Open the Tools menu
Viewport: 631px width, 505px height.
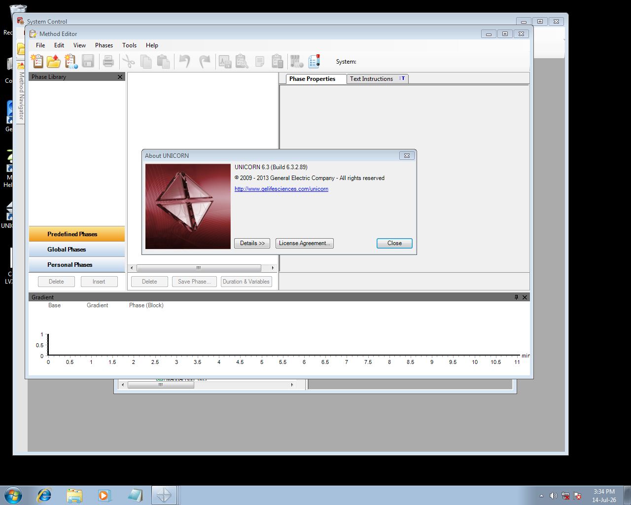130,45
